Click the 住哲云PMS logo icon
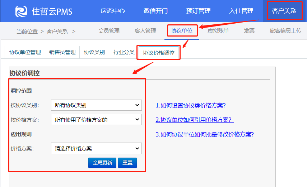The width and height of the screenshot is (307, 187). click(x=21, y=11)
